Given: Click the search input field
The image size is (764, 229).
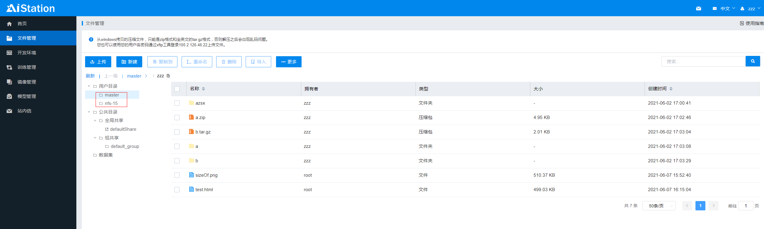Looking at the screenshot, I should pos(703,61).
